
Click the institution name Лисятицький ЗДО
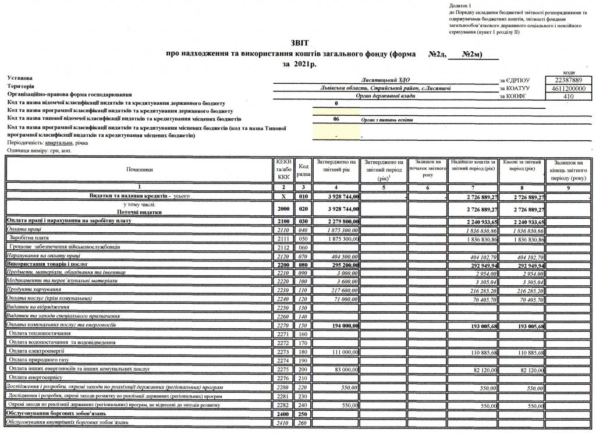point(386,79)
